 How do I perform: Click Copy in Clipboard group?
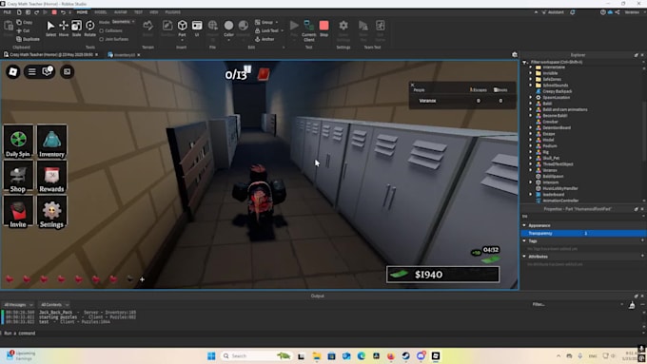point(25,22)
